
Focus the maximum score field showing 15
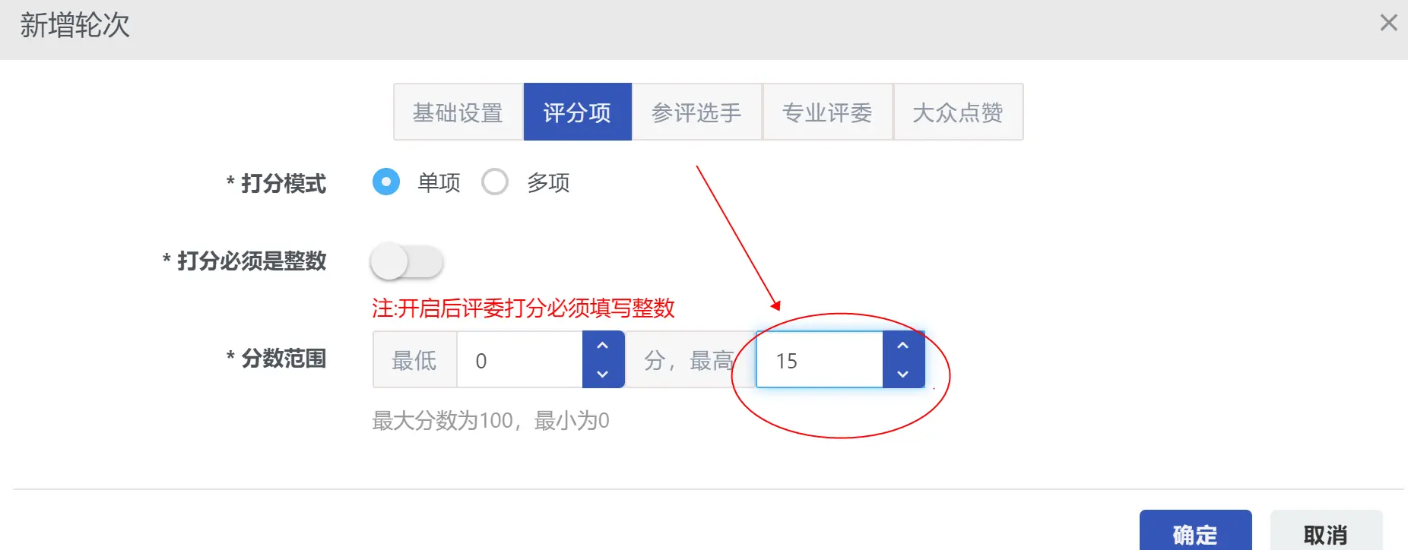coord(820,360)
